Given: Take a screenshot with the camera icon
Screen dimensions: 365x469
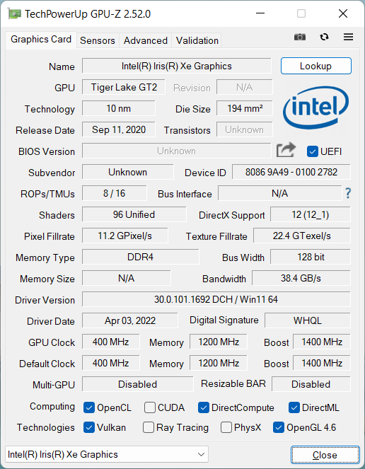Looking at the screenshot, I should (300, 37).
